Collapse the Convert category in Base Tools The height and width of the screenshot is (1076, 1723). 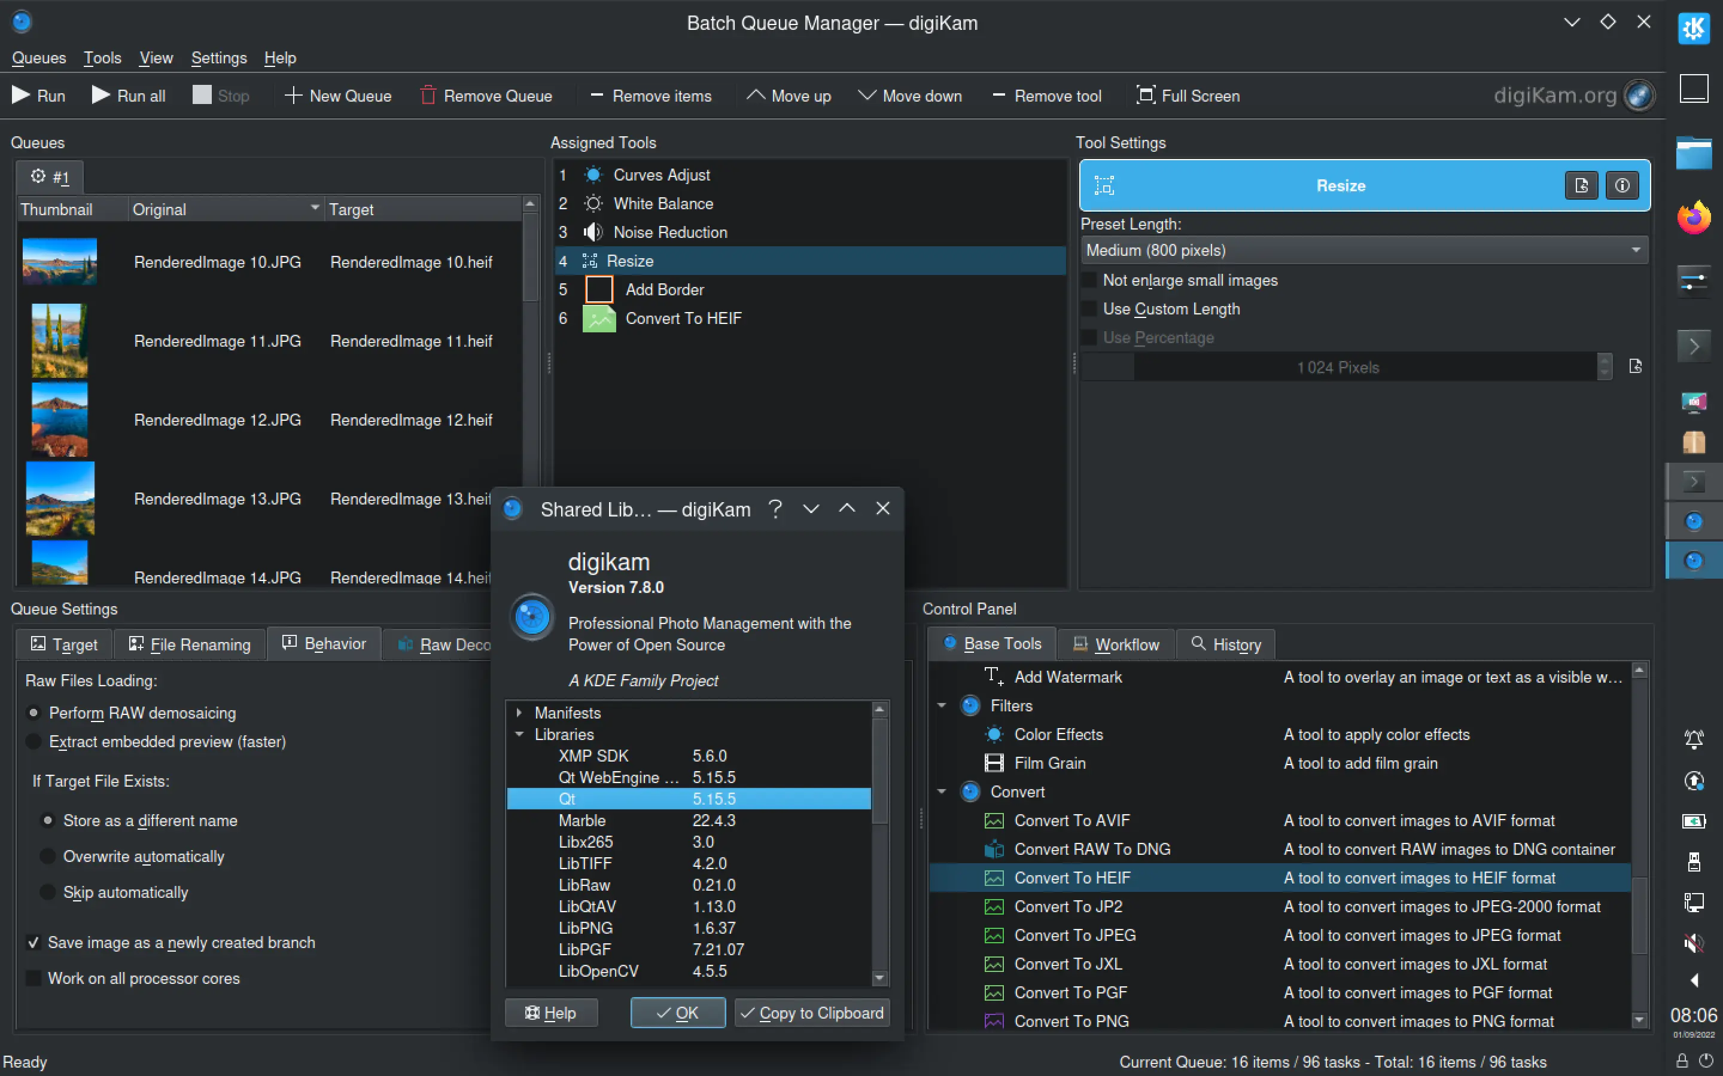pos(941,791)
